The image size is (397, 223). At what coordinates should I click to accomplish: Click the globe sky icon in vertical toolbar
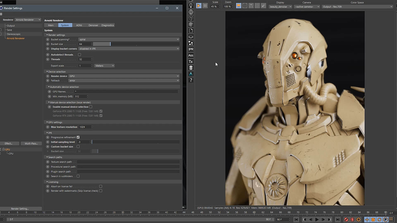click(191, 12)
